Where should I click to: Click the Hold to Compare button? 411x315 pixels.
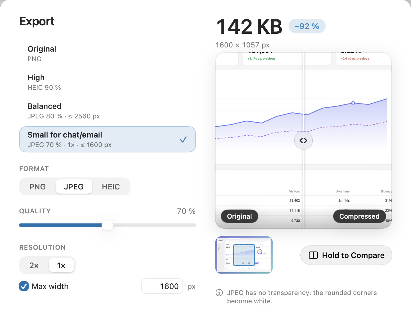click(346, 255)
